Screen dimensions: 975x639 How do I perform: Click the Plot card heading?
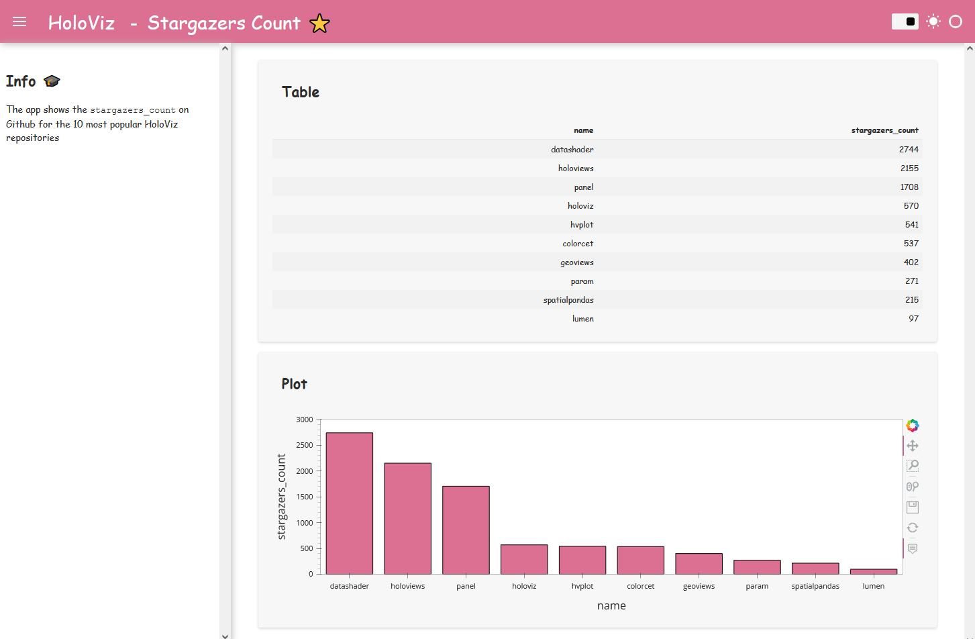click(294, 384)
